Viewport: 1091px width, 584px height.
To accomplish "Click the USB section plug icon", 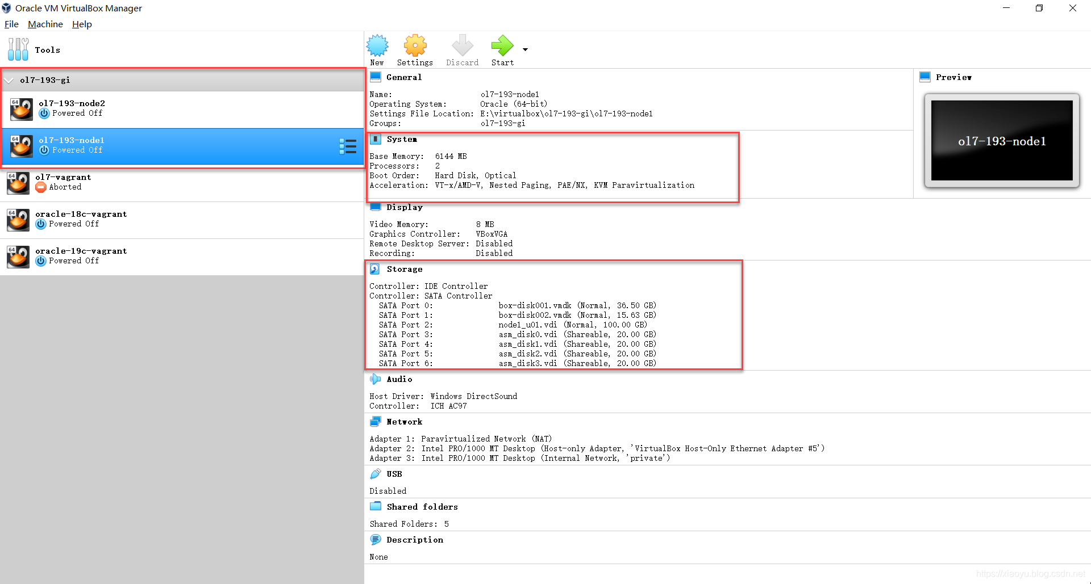I will 375,473.
